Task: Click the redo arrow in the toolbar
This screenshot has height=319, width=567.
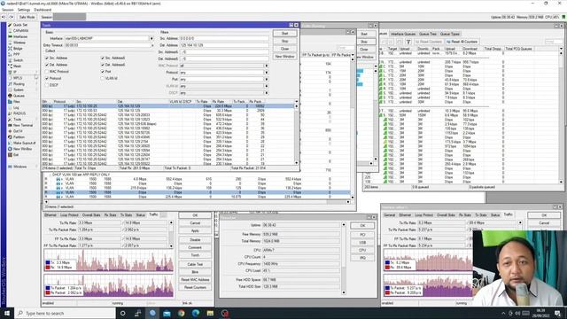Action: pyautogui.click(x=12, y=17)
